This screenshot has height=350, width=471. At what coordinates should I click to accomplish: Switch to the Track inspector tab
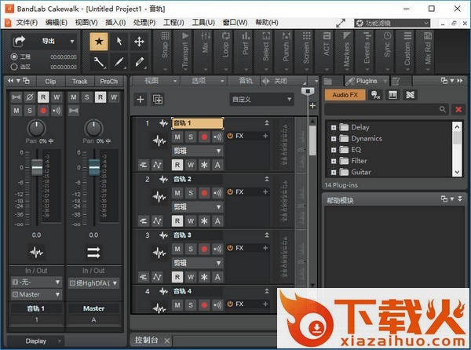click(79, 82)
